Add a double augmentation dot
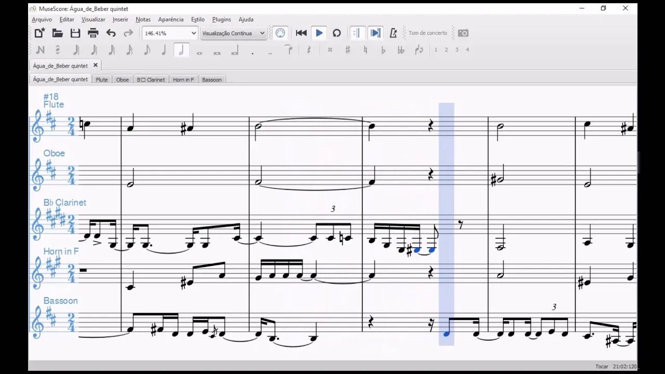Viewport: 665px width, 374px height. pos(270,52)
